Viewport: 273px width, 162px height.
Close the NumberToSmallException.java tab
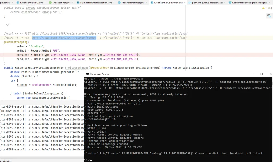(x=114, y=3)
